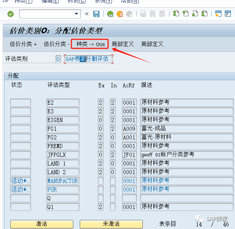This screenshot has height=229, width=235.
Task: Click the empty status cell in E2 row
Action: pos(20,103)
